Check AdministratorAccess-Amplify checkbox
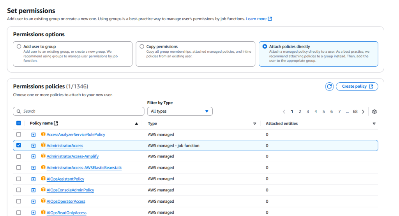 coord(19,156)
